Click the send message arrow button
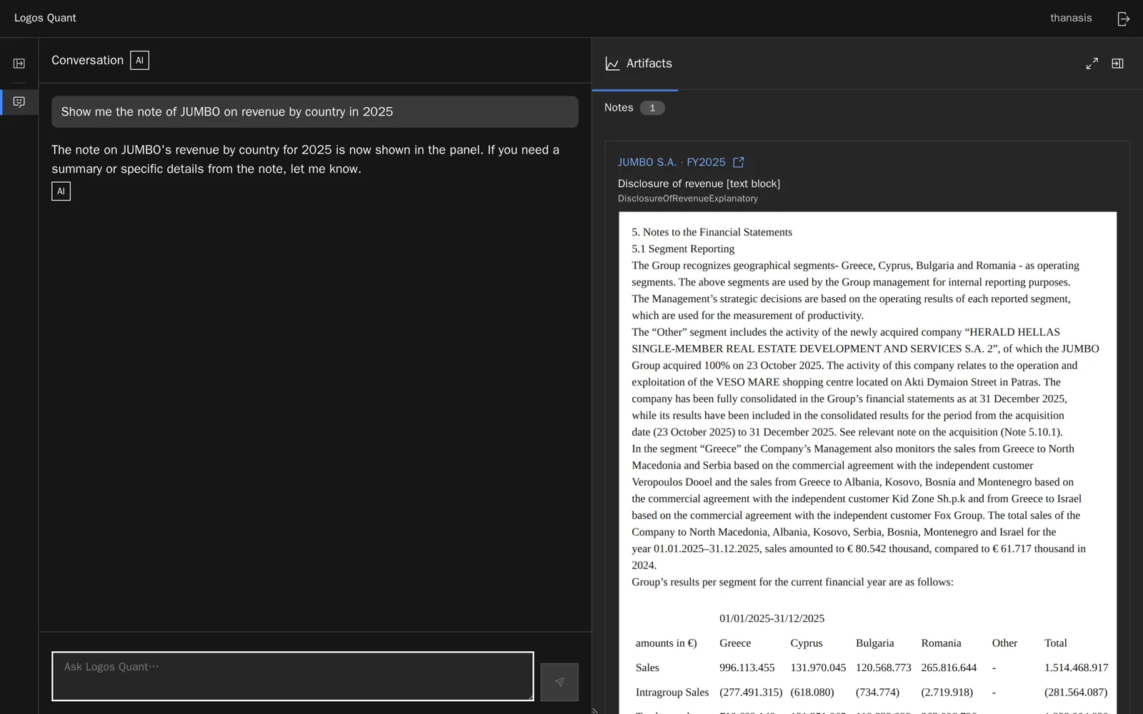Image resolution: width=1143 pixels, height=714 pixels. click(559, 682)
